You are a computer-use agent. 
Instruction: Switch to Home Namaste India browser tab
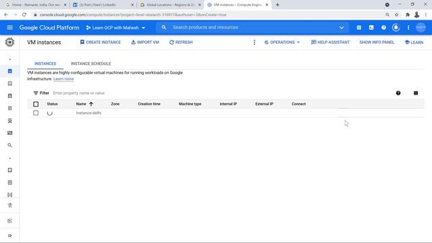coord(36,5)
